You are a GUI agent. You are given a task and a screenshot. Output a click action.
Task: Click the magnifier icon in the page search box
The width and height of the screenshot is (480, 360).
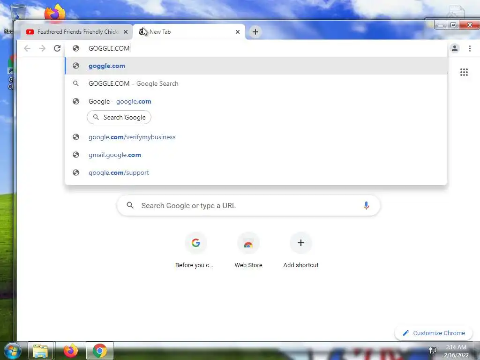[x=130, y=205]
